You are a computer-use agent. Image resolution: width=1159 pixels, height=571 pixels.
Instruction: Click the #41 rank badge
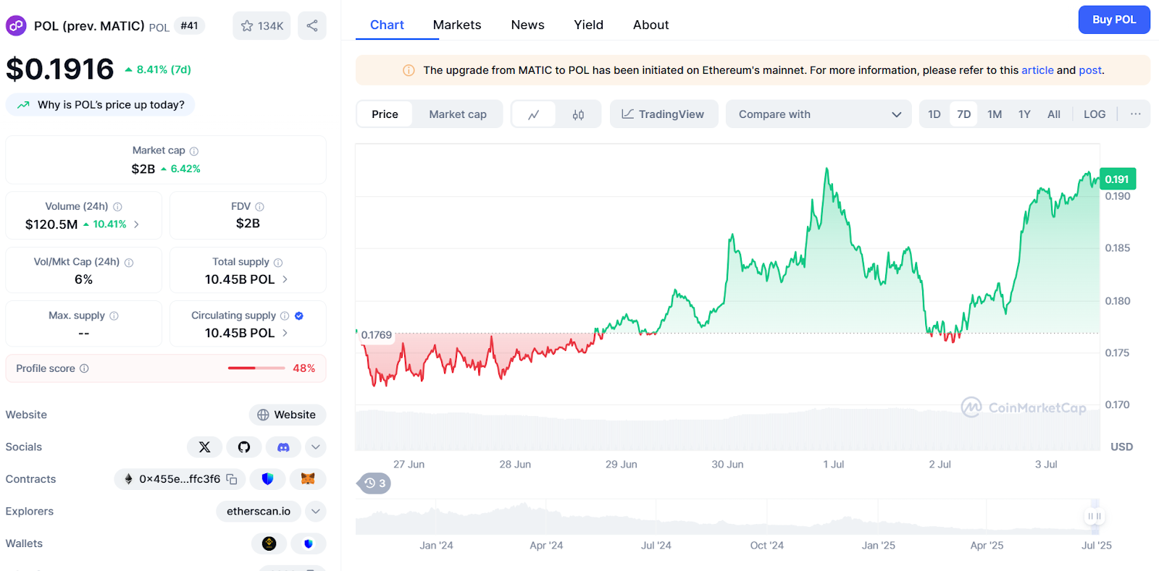(189, 26)
